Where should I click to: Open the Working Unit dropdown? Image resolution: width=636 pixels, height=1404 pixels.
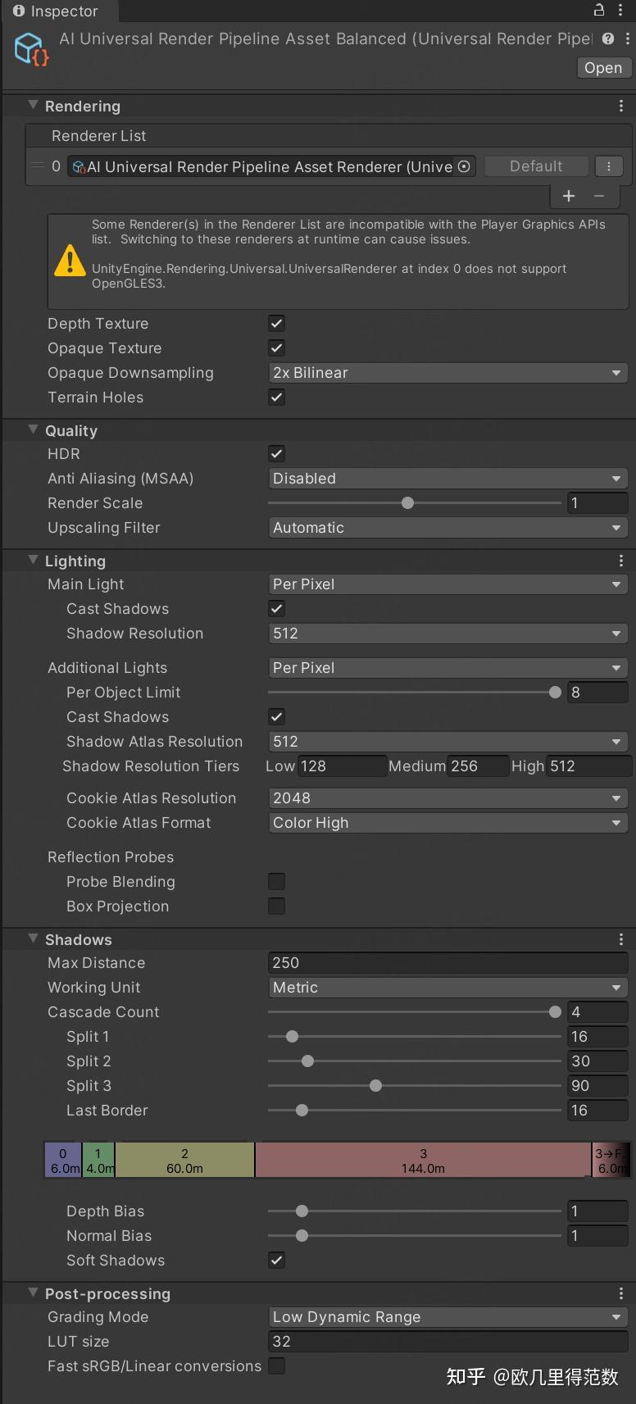[448, 988]
